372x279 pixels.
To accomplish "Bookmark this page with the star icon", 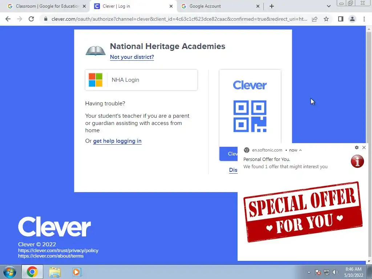I will pyautogui.click(x=326, y=19).
